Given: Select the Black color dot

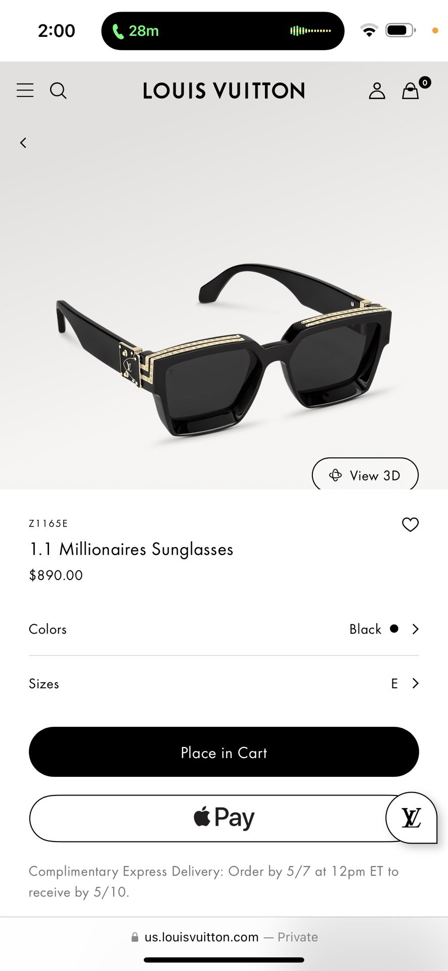Looking at the screenshot, I should pos(394,629).
